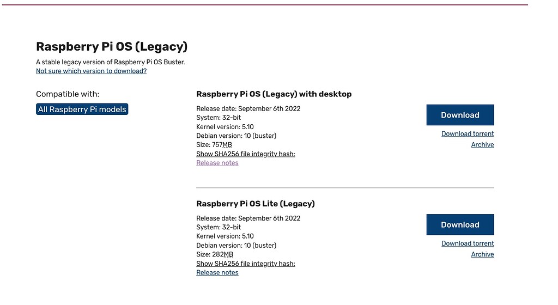Open Release notes for Legacy with desktop
The image size is (558, 305).
click(x=217, y=163)
